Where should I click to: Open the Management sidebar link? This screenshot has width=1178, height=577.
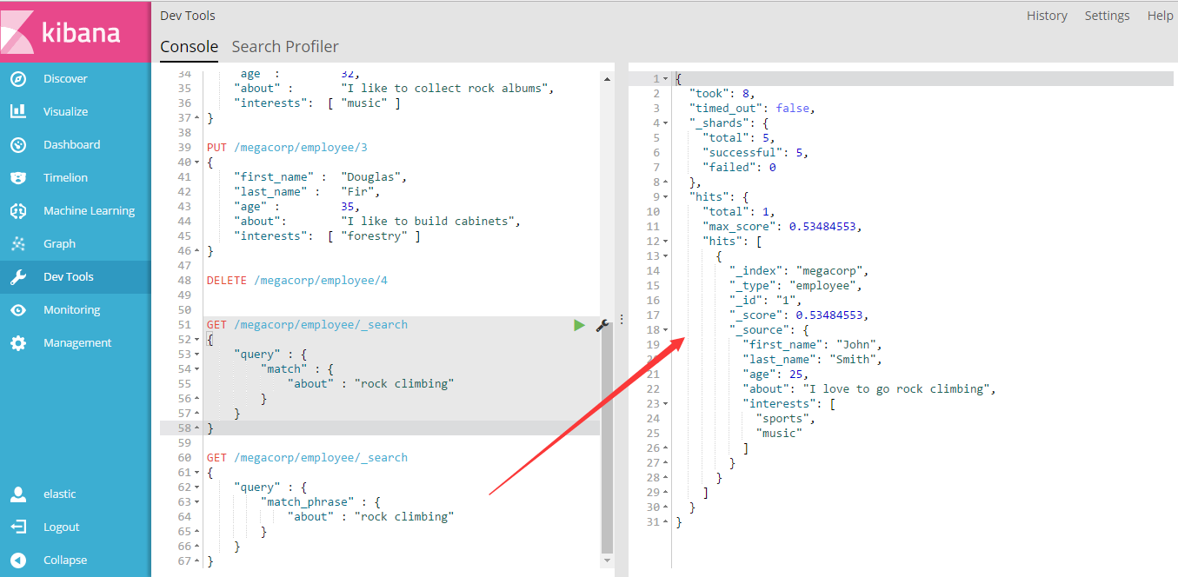tap(77, 343)
